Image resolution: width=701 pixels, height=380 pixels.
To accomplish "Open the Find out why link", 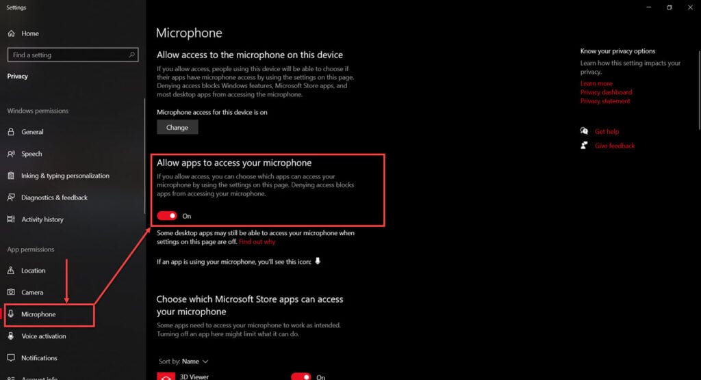I will point(257,241).
